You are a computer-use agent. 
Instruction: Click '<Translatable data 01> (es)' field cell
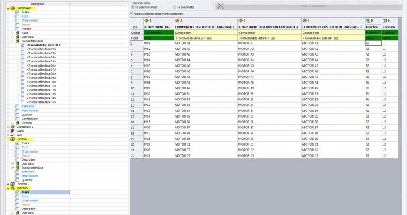coord(269,38)
